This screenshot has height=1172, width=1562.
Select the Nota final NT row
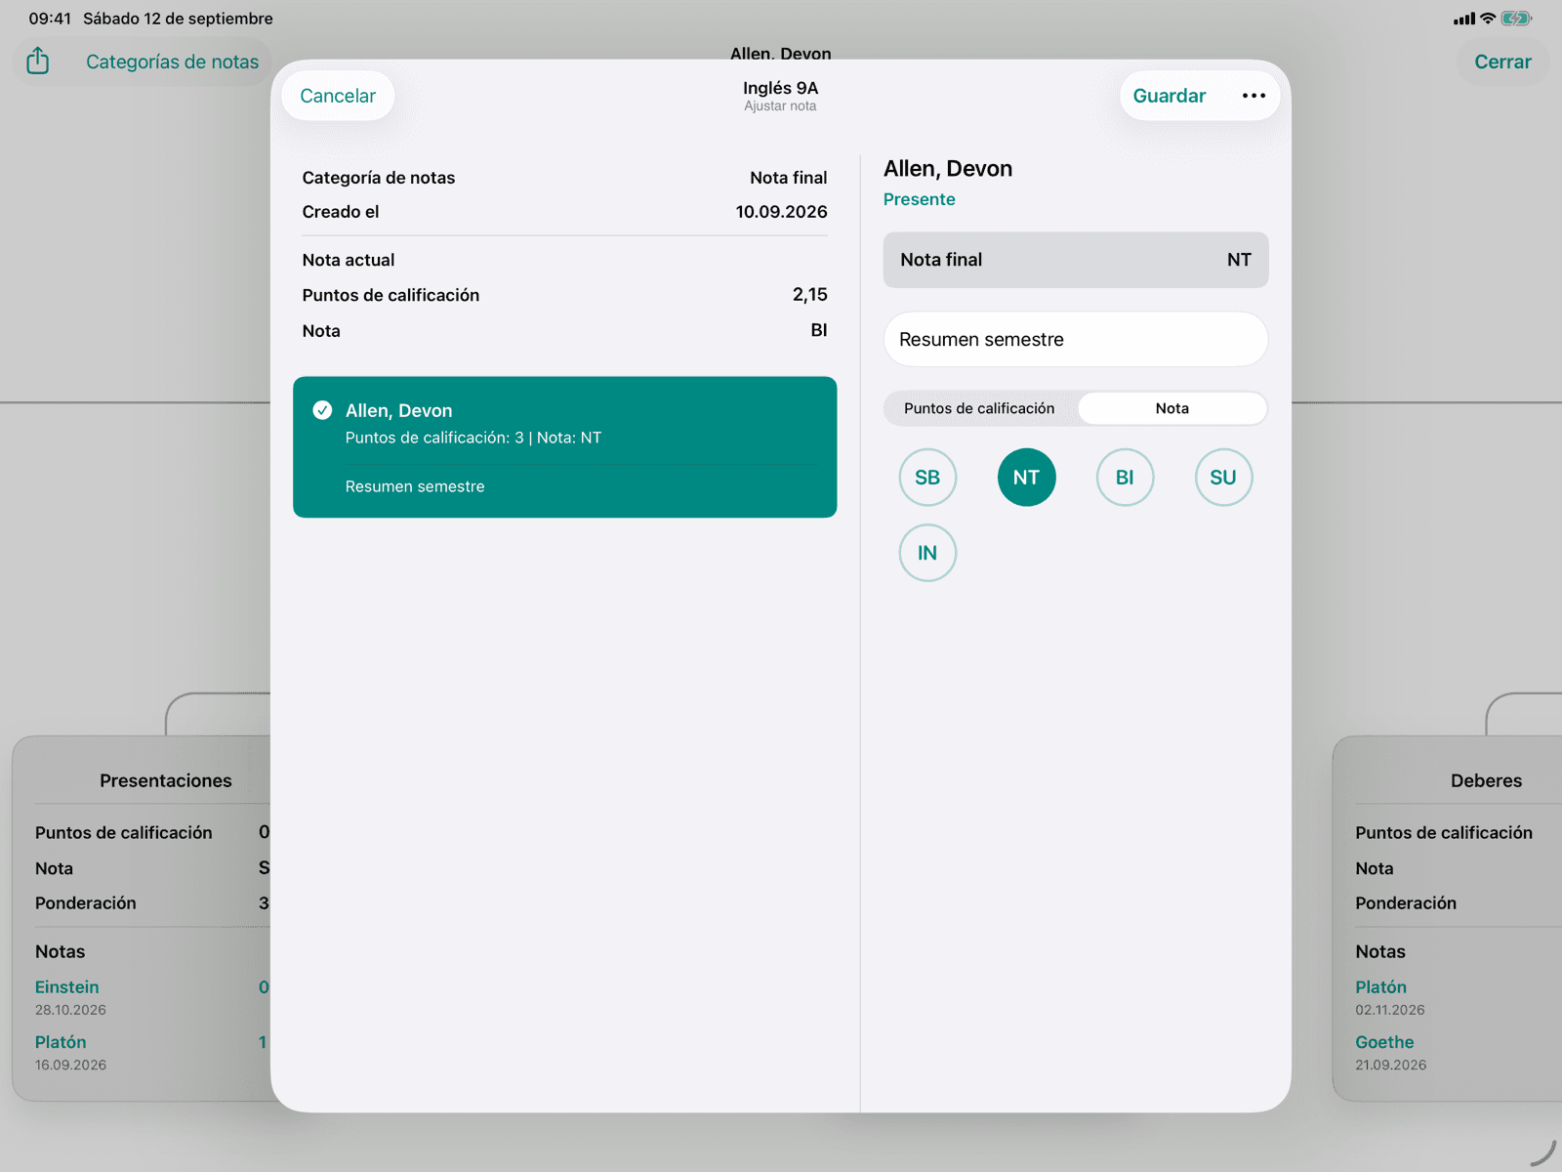[x=1076, y=260]
